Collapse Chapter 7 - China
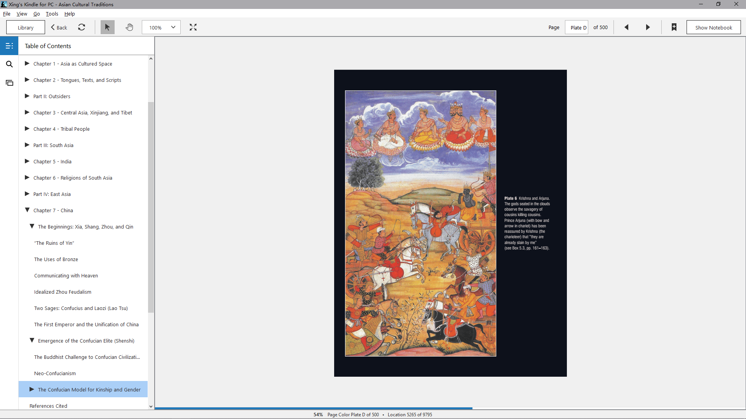This screenshot has height=419, width=746. pyautogui.click(x=27, y=210)
